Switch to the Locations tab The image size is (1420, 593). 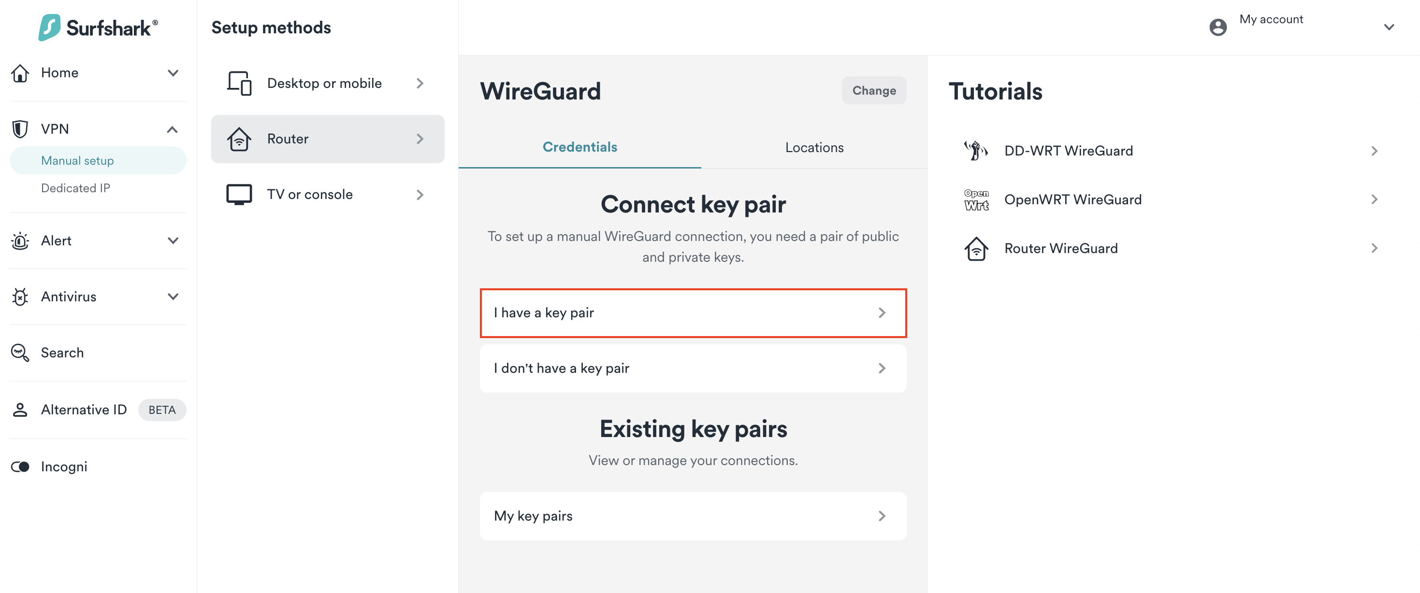click(813, 148)
